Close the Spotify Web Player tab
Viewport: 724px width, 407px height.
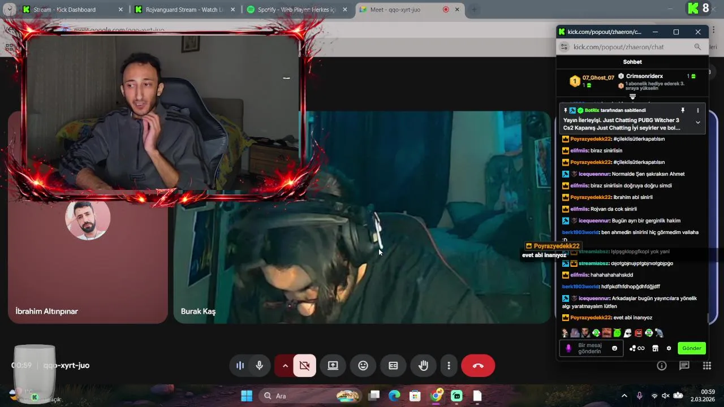click(x=346, y=10)
